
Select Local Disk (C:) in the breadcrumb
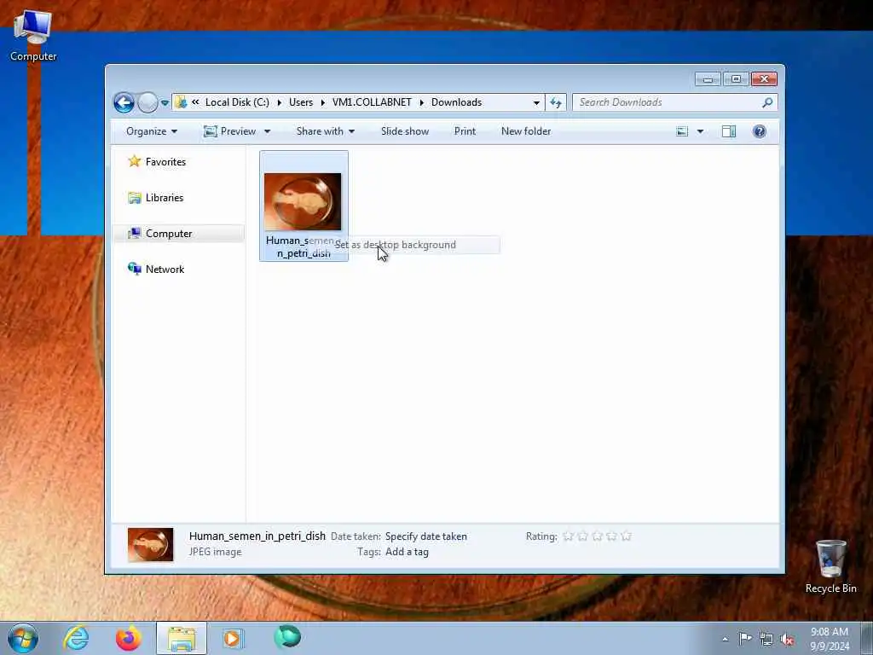coord(237,102)
